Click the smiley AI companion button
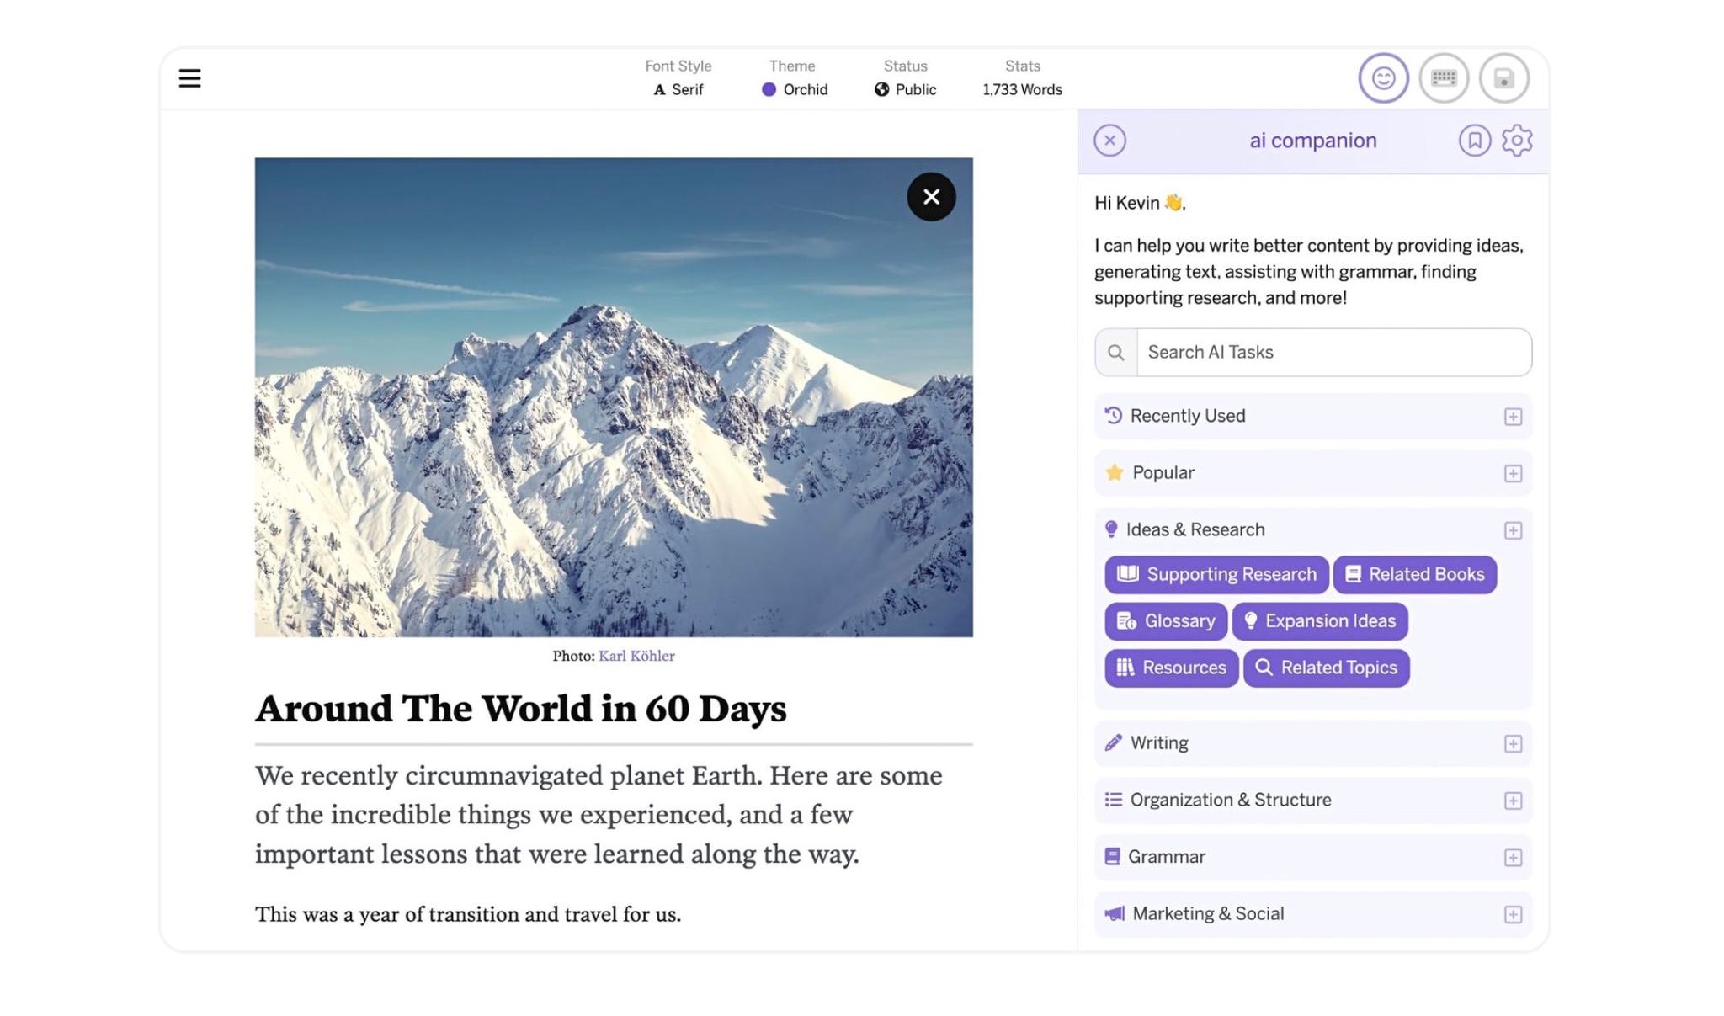The width and height of the screenshot is (1724, 1016). (x=1383, y=78)
